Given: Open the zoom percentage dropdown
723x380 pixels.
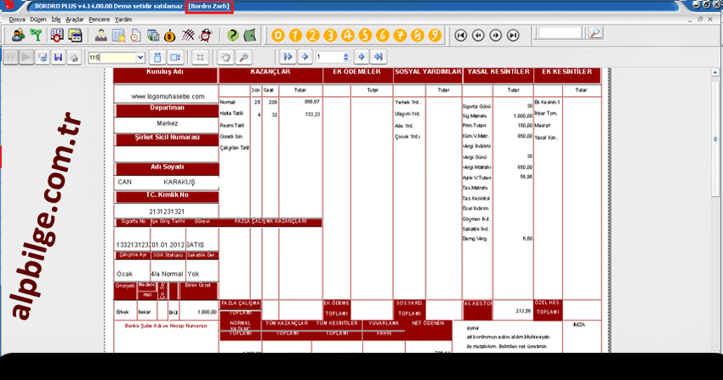Looking at the screenshot, I should (139, 57).
